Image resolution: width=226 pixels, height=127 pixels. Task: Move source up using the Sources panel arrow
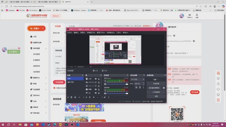97,97
